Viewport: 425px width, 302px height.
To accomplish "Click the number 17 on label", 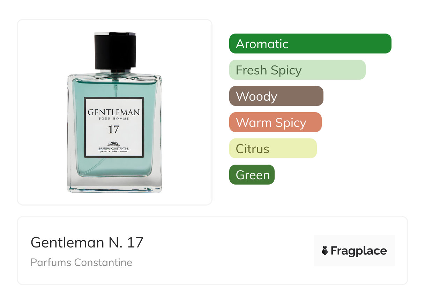I will [x=113, y=130].
